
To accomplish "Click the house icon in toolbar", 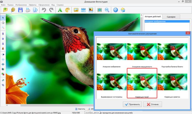I will tap(123, 10).
